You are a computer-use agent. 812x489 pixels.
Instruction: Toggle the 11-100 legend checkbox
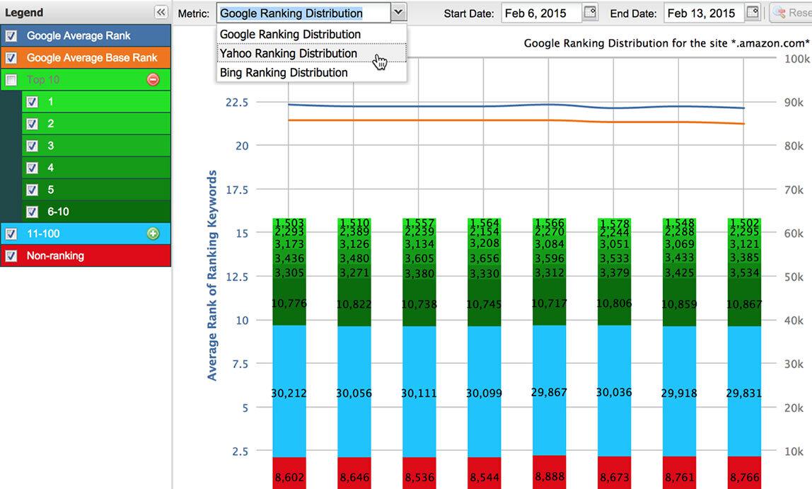coord(10,234)
